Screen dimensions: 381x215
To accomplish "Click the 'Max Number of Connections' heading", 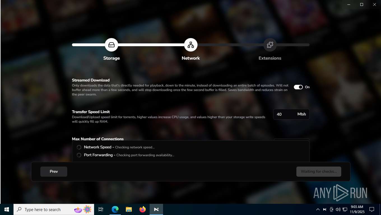I will pyautogui.click(x=98, y=139).
